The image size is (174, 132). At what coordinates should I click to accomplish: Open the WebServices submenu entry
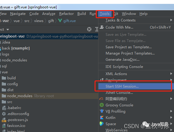[x=136, y=130]
